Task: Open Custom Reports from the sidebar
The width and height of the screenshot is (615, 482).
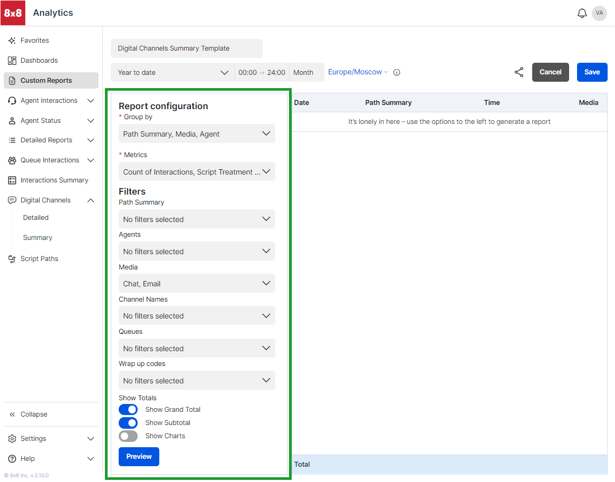Action: click(46, 80)
